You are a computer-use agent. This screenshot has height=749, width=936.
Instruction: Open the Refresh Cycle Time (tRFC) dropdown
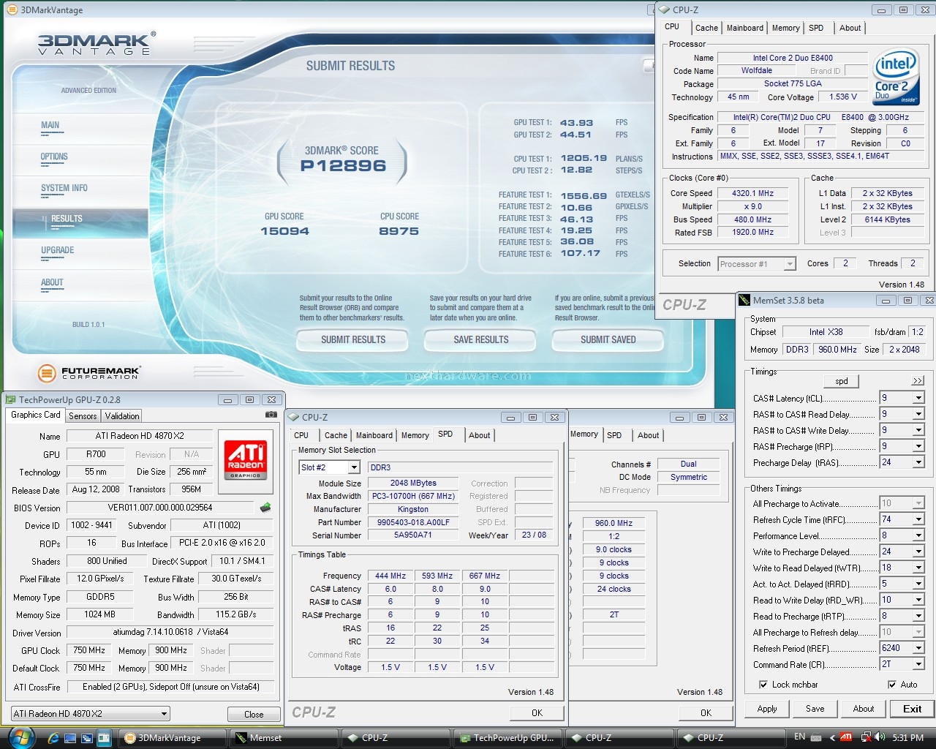(918, 519)
